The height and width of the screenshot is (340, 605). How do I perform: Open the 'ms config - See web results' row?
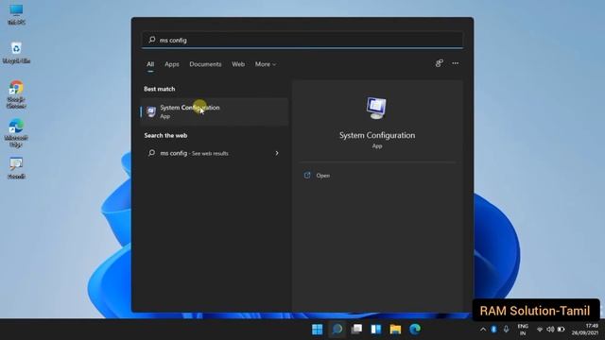(215, 153)
